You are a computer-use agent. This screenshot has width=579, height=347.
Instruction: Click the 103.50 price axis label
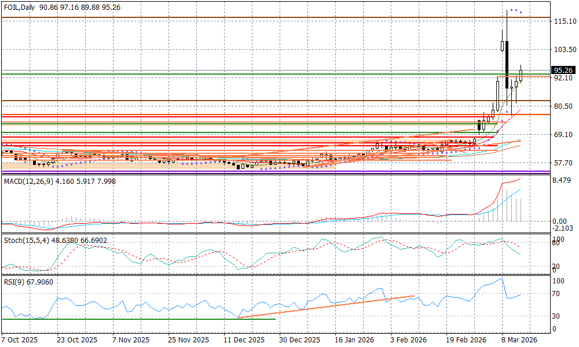(565, 50)
